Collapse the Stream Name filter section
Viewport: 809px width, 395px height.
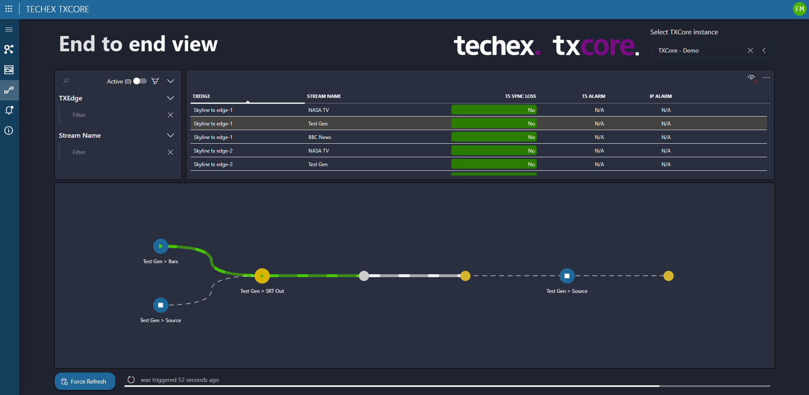point(171,136)
